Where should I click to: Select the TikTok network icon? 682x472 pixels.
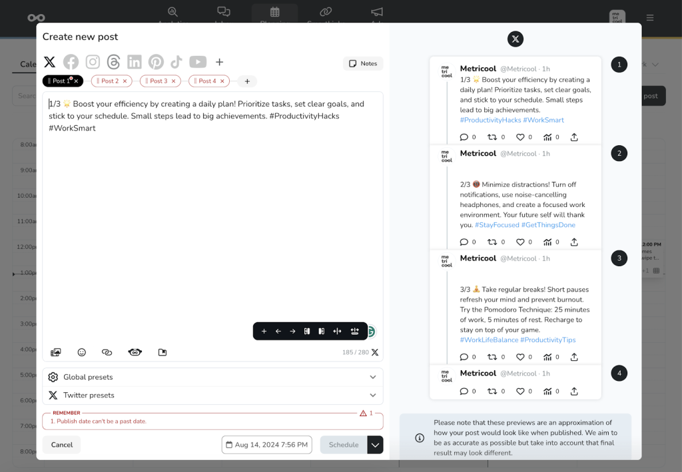(176, 62)
